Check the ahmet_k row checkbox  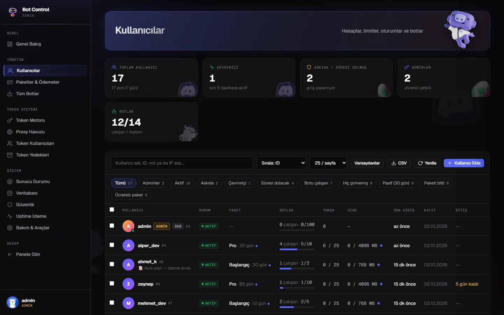point(112,264)
